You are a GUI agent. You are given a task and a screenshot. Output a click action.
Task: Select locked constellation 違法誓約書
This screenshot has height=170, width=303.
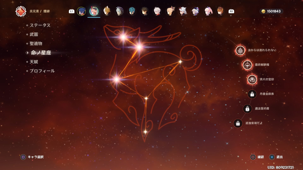pos(247,109)
